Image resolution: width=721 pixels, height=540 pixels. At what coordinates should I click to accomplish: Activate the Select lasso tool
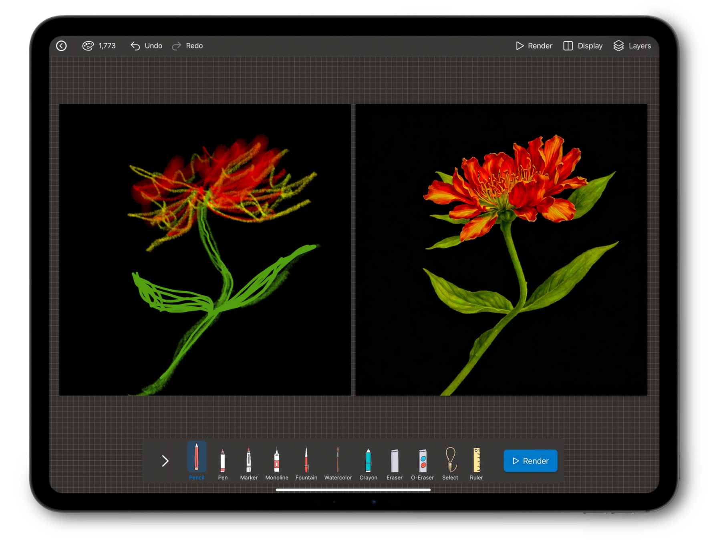[450, 461]
